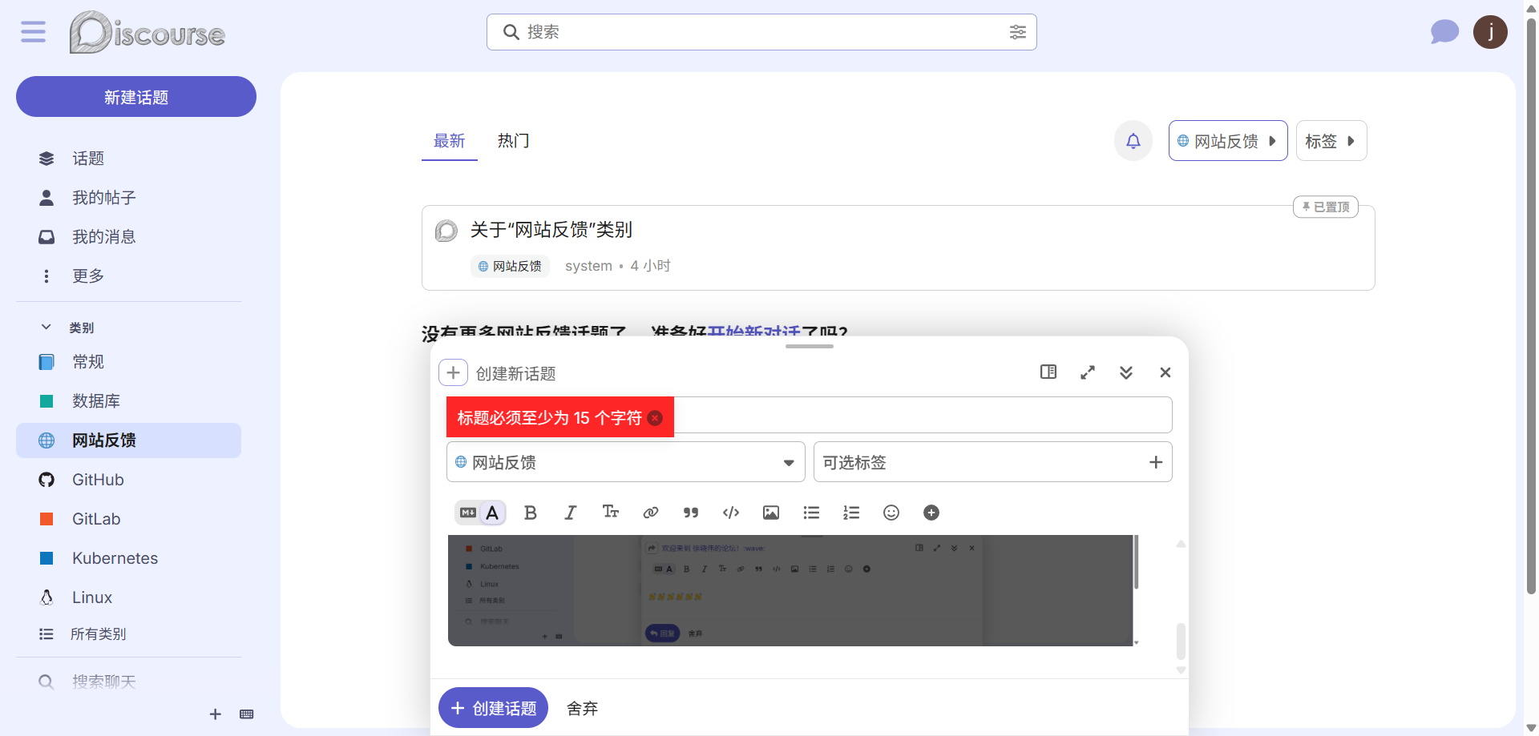Apply italic formatting in composer

(x=570, y=513)
